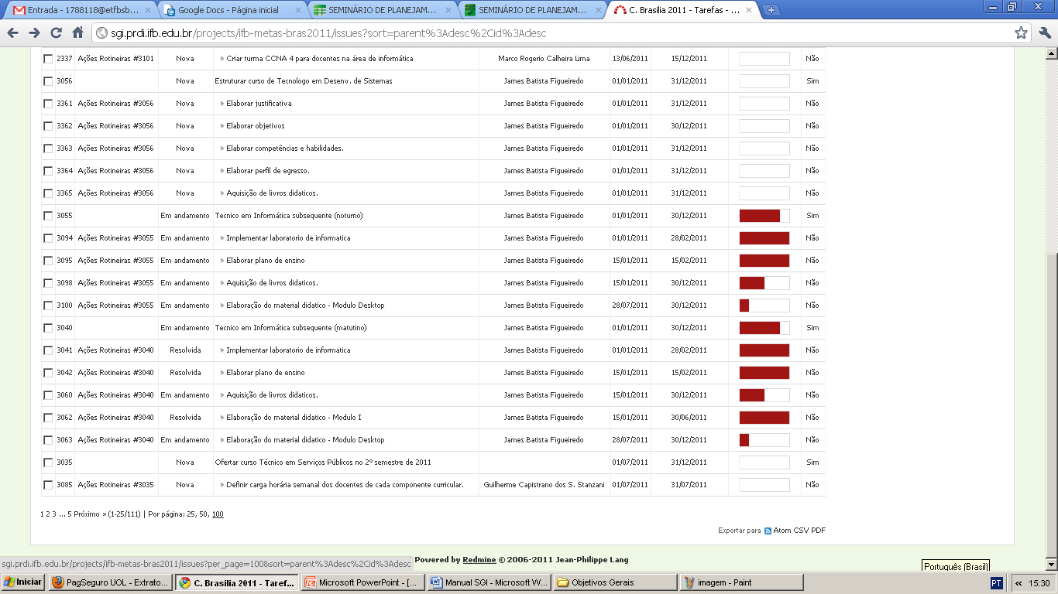Open the Redmine link in footer

coord(479,560)
